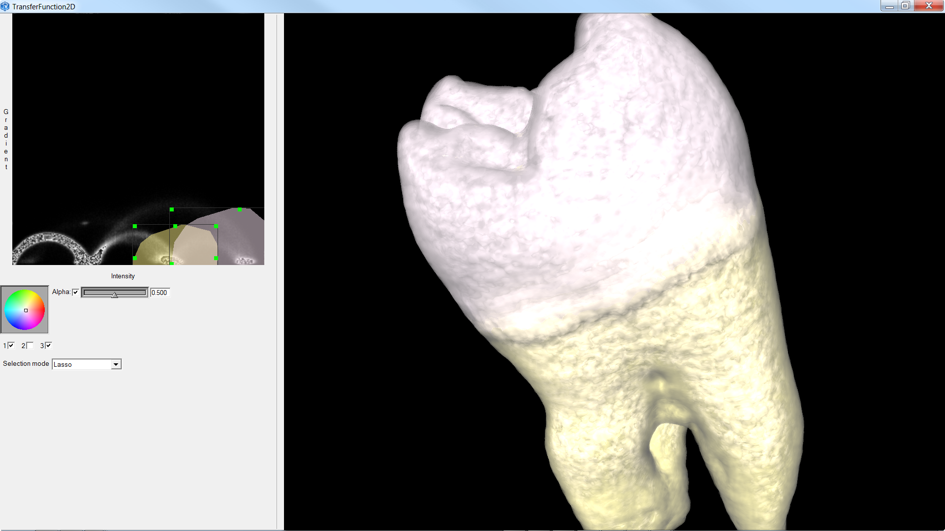Image resolution: width=945 pixels, height=531 pixels.
Task: Select top-left green handle of yellow region box
Action: click(x=135, y=226)
